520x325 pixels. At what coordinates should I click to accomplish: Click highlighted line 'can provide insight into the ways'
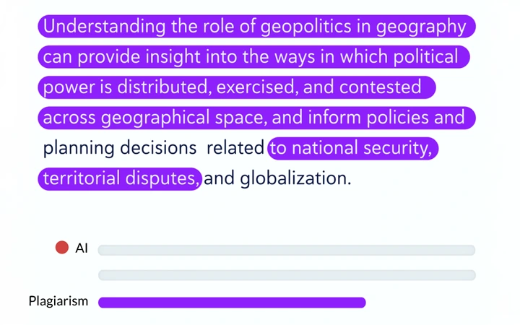coord(253,57)
